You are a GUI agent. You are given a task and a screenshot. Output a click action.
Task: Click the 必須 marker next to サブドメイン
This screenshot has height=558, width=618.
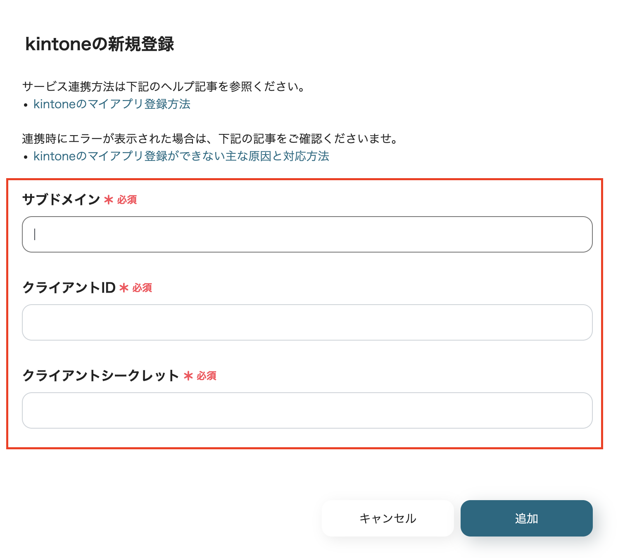point(127,200)
